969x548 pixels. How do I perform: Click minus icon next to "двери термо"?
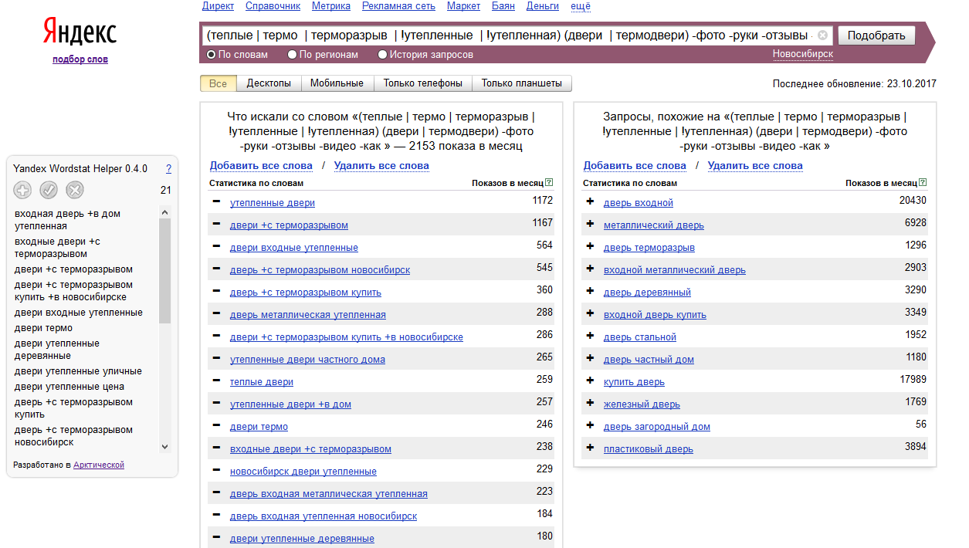tap(217, 426)
